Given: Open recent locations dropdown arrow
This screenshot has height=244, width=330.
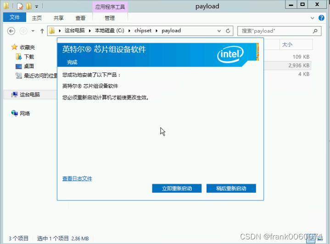Looking at the screenshot, I should point(33,31).
